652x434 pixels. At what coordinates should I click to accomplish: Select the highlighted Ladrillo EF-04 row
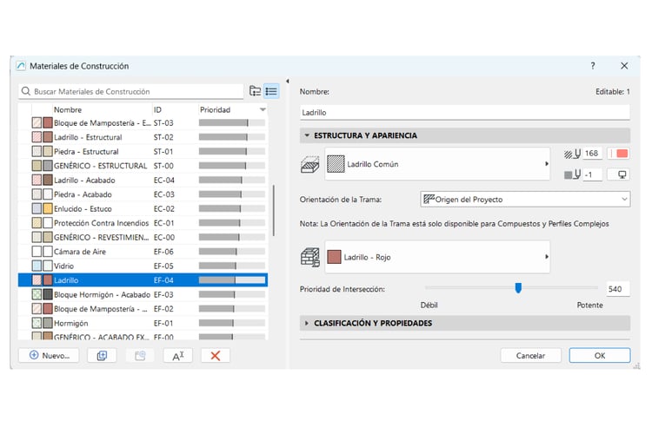pos(143,280)
